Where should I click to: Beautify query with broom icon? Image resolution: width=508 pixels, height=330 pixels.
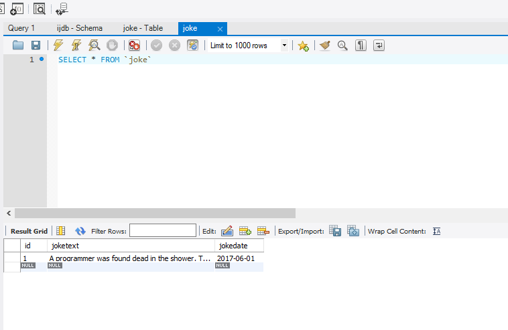[324, 46]
